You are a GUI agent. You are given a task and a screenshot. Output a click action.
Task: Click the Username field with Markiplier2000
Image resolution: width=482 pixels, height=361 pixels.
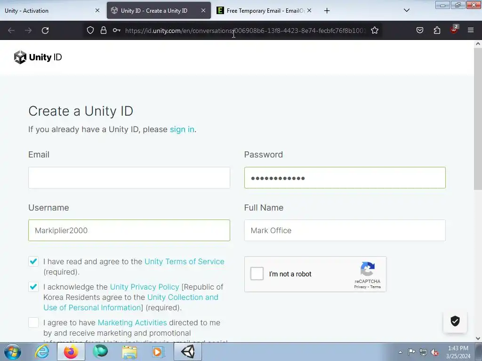[x=129, y=230]
